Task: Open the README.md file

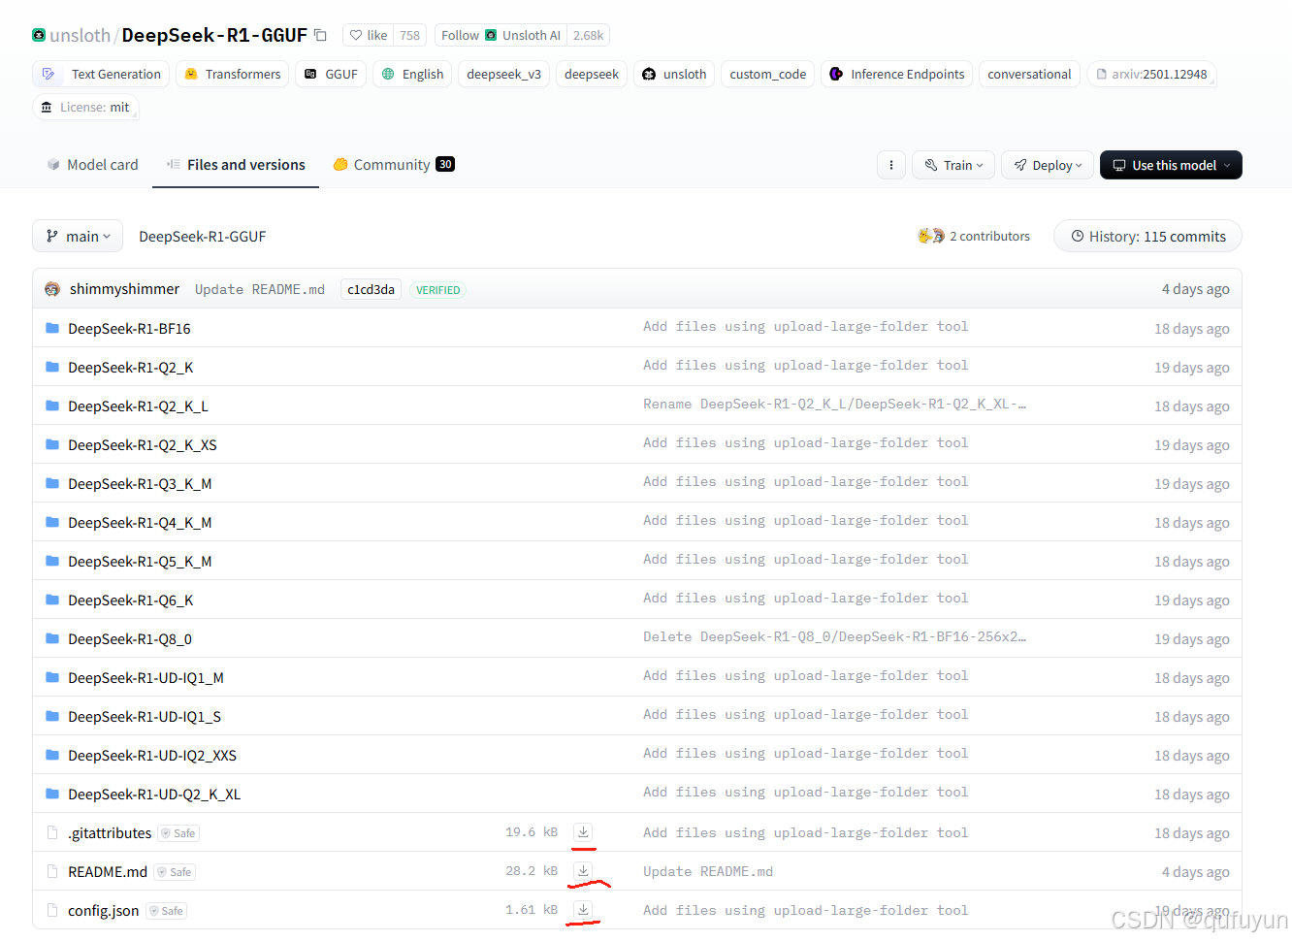Action: coord(108,872)
